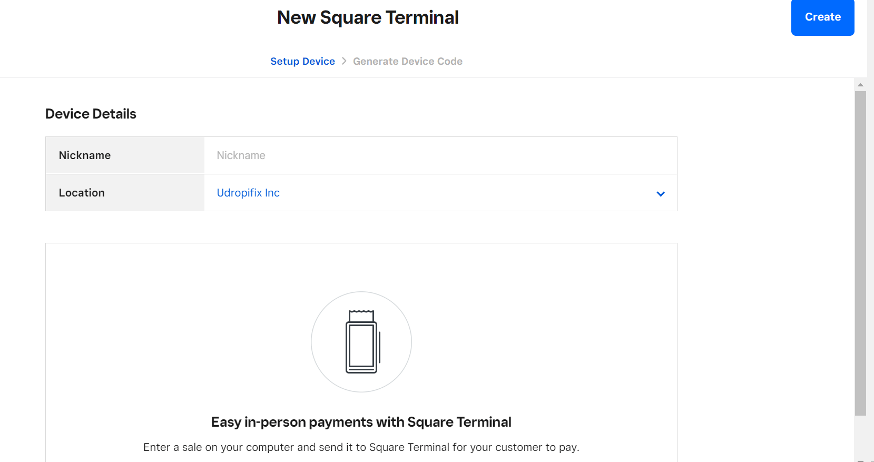This screenshot has width=874, height=462.
Task: Select the Setup Device breadcrumb link
Action: pyautogui.click(x=302, y=61)
